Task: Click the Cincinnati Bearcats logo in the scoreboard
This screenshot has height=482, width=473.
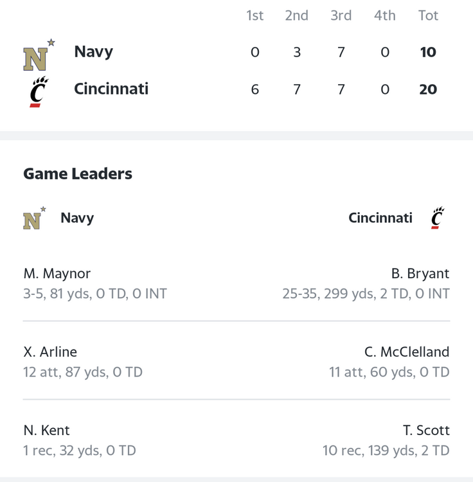Action: pos(39,92)
